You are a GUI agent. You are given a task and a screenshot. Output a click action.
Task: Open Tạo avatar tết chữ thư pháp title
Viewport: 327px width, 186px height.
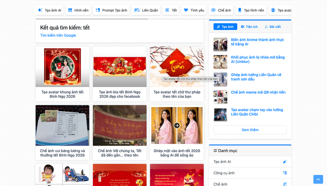click(x=177, y=94)
